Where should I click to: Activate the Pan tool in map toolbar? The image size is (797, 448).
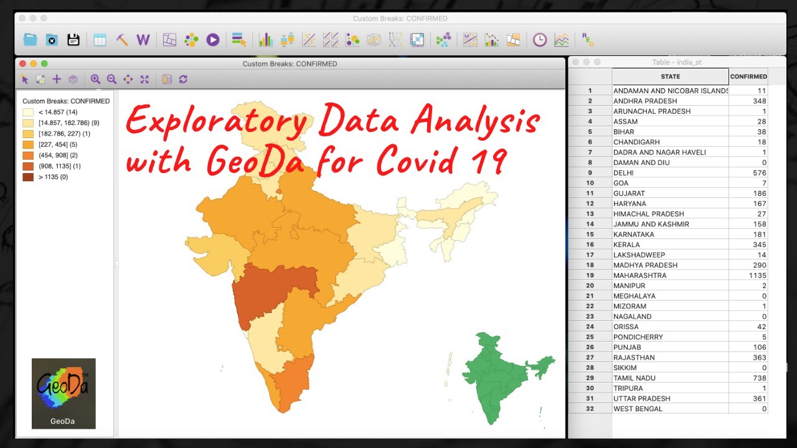coord(128,79)
